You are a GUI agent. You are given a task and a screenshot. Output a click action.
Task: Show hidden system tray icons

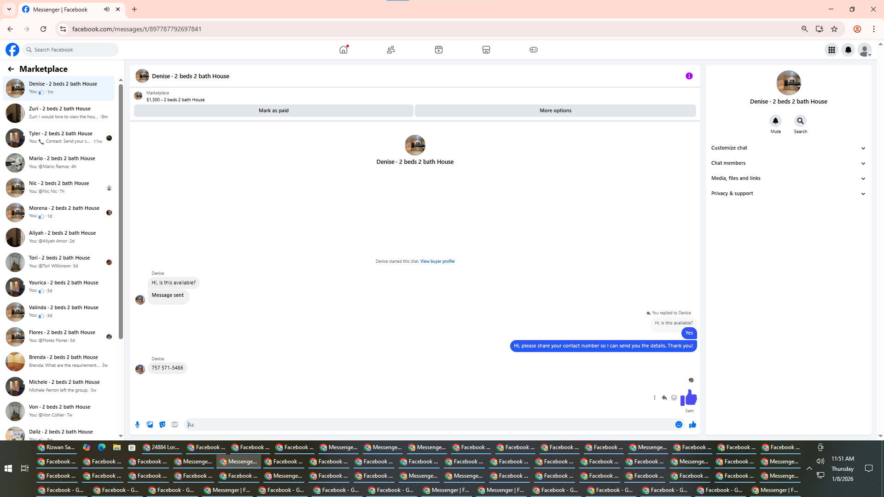click(809, 468)
